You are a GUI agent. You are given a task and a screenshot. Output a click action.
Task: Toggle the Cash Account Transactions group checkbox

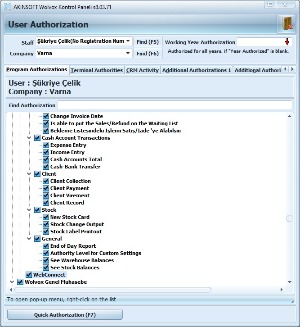tap(37, 138)
